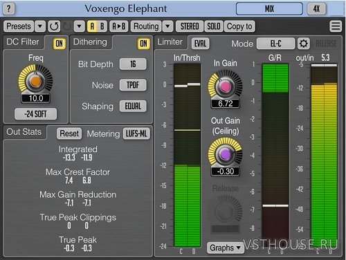Toggle the DC Filter ON switch
The image size is (346, 260).
click(59, 44)
